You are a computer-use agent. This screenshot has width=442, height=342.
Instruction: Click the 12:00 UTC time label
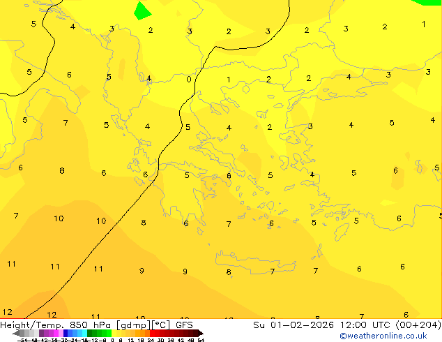point(354,325)
